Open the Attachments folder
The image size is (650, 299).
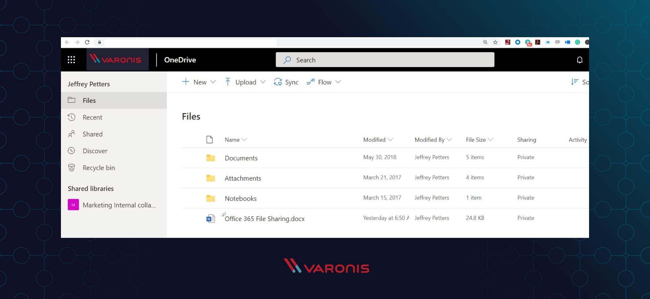[243, 178]
